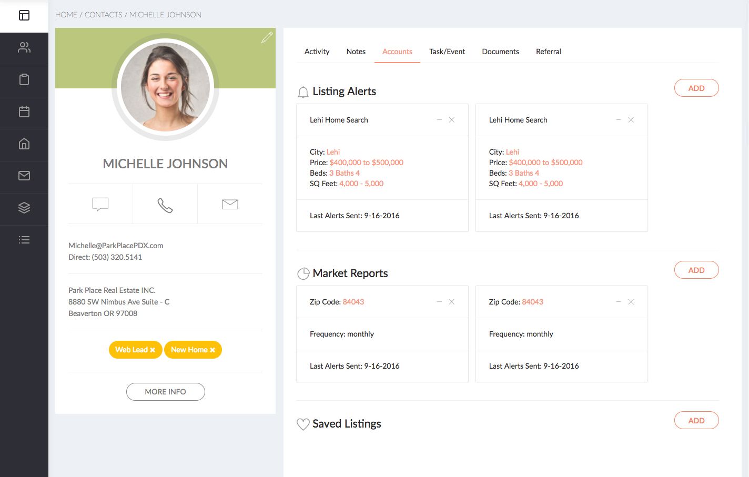Switch to the Activity tab

pyautogui.click(x=317, y=52)
